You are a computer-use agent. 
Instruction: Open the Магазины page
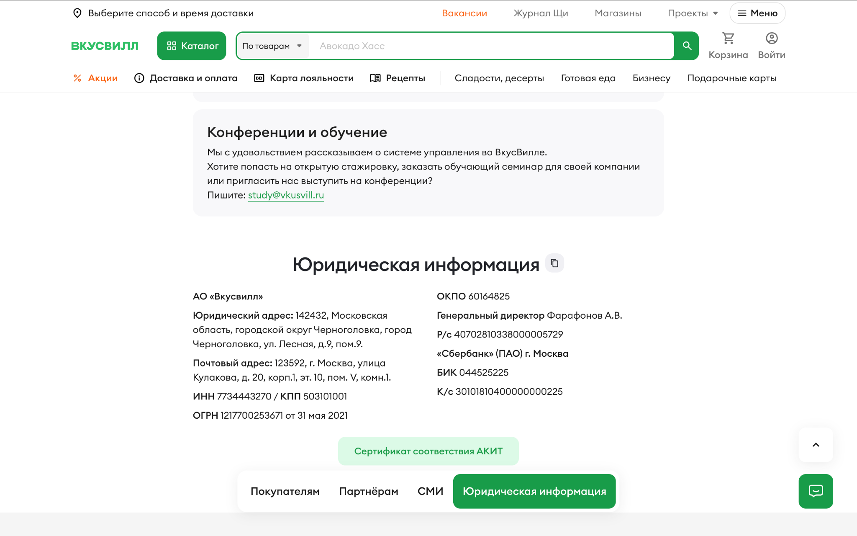point(618,13)
